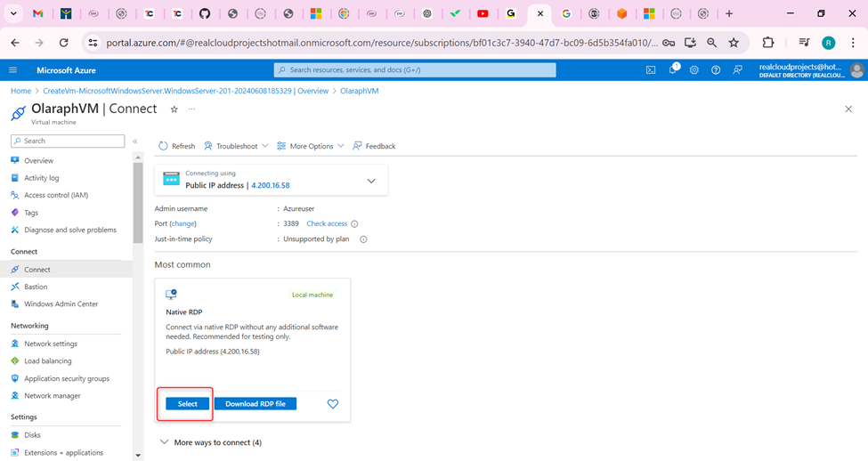Focus the left menu Search field
This screenshot has width=868, height=461.
pyautogui.click(x=68, y=142)
